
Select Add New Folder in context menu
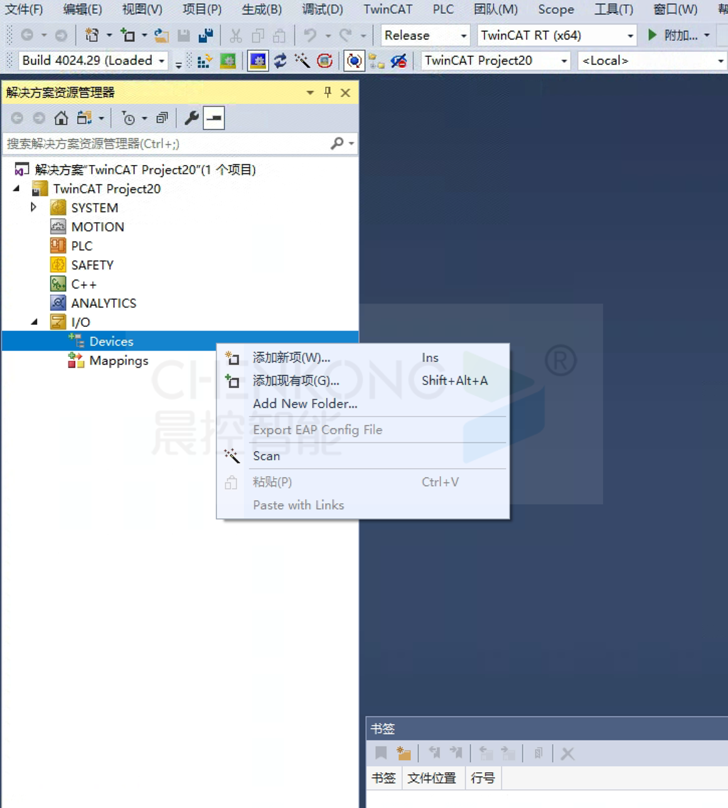point(305,404)
